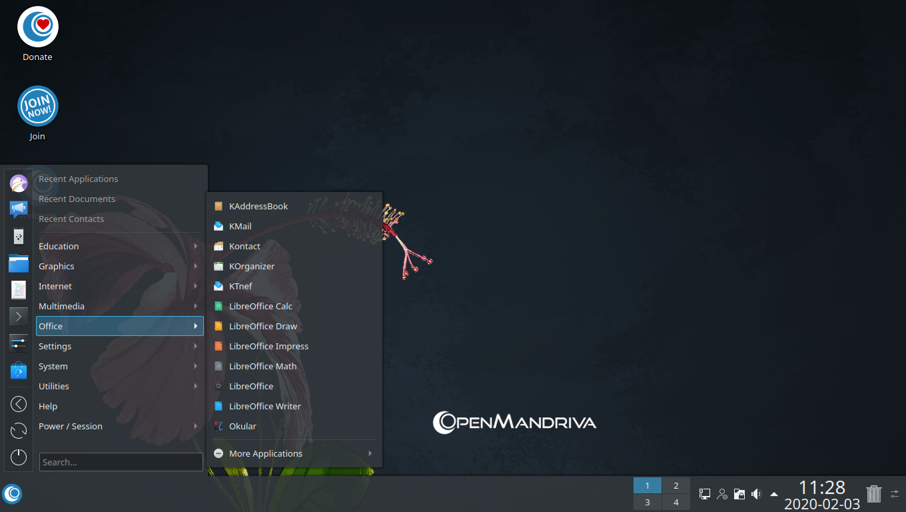
Task: Click the shutdown power icon
Action: [19, 457]
